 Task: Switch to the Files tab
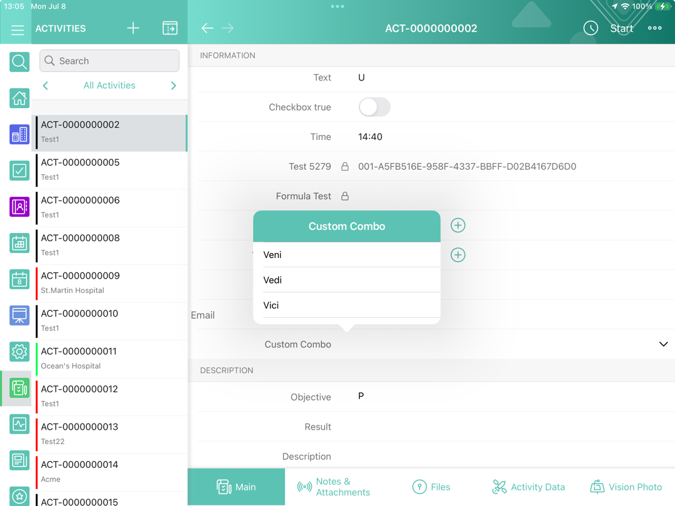tap(431, 487)
